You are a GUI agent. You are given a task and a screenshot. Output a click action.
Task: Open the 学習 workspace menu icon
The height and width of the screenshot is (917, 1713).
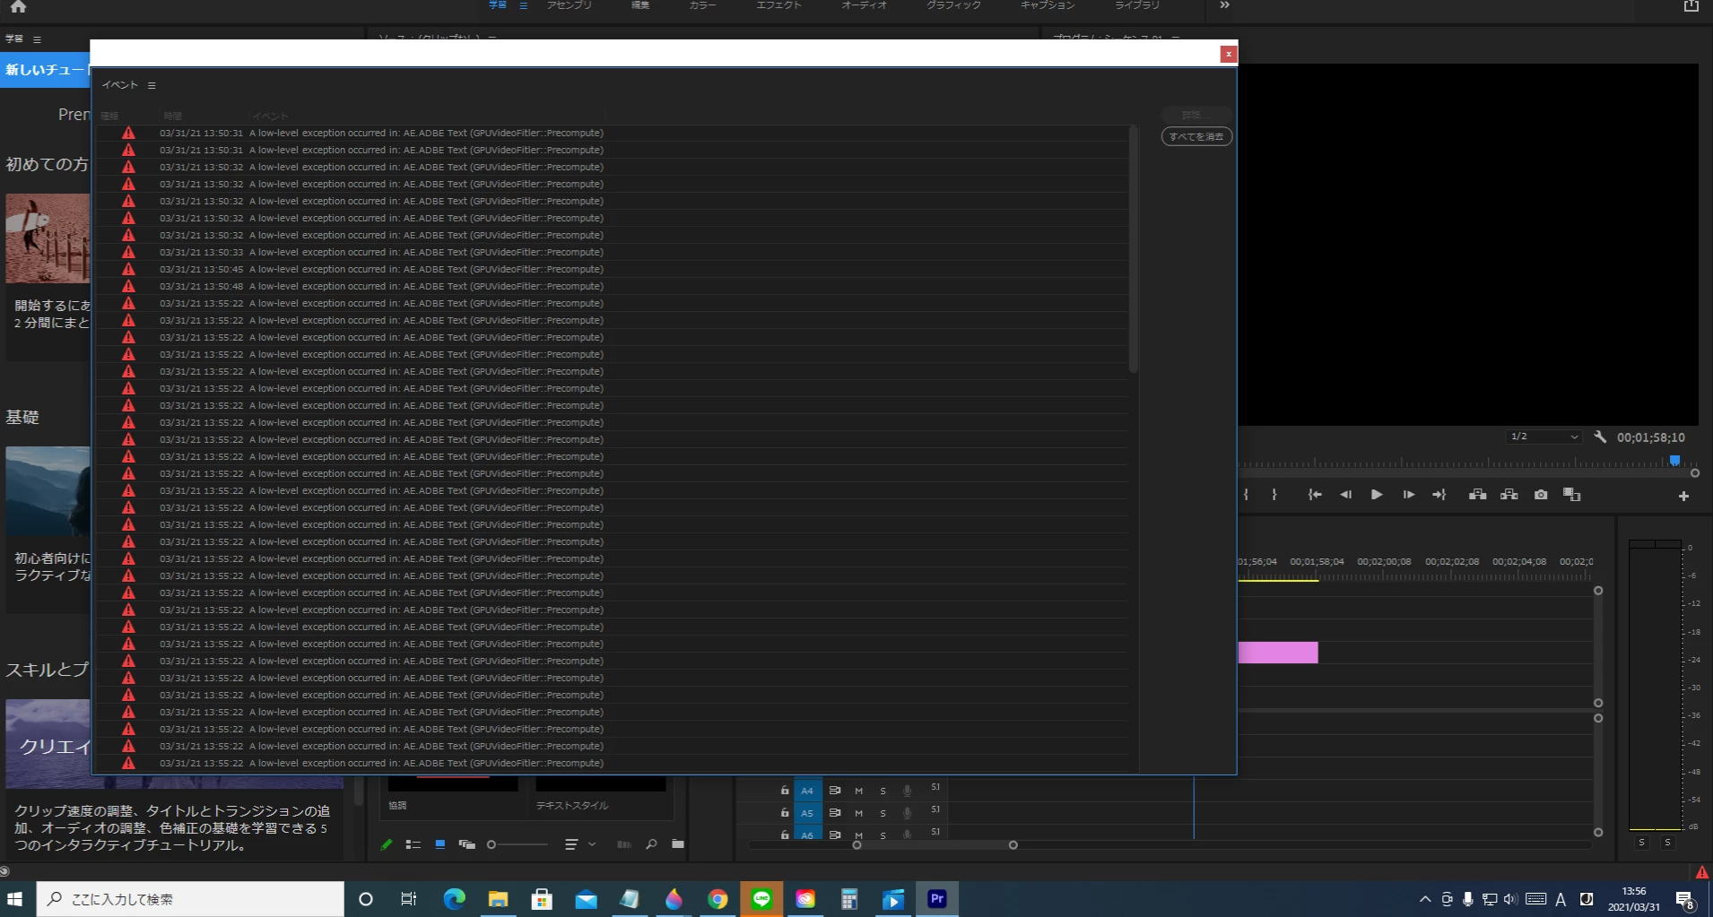click(524, 5)
